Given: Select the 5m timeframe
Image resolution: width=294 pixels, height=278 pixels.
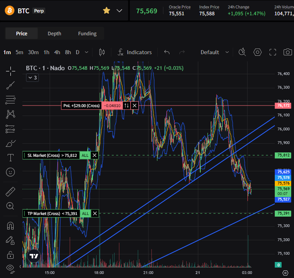Looking at the screenshot, I should click(x=19, y=52).
